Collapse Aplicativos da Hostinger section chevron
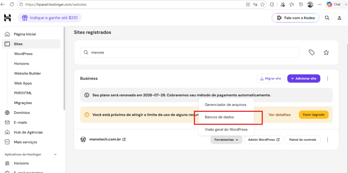This screenshot has width=348, height=173. [55, 154]
